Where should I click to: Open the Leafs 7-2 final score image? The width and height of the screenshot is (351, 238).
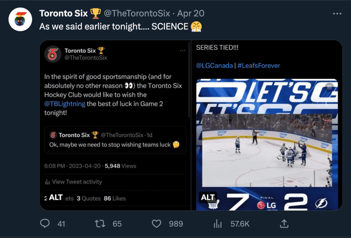(267, 144)
